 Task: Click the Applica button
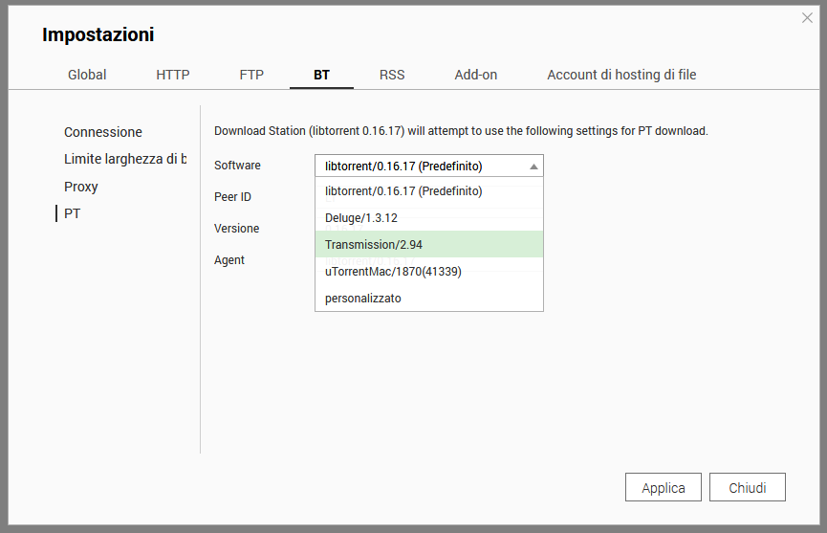click(663, 487)
